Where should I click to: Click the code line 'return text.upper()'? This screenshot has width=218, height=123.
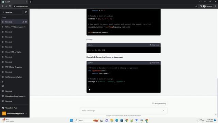(x=101, y=73)
